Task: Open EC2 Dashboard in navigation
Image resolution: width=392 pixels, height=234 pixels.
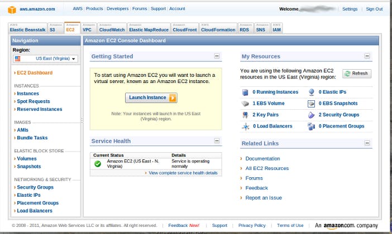Action: 35,73
